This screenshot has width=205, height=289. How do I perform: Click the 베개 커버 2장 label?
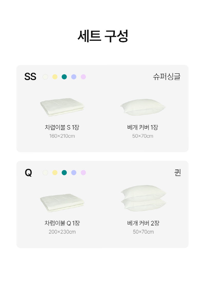coord(143,223)
